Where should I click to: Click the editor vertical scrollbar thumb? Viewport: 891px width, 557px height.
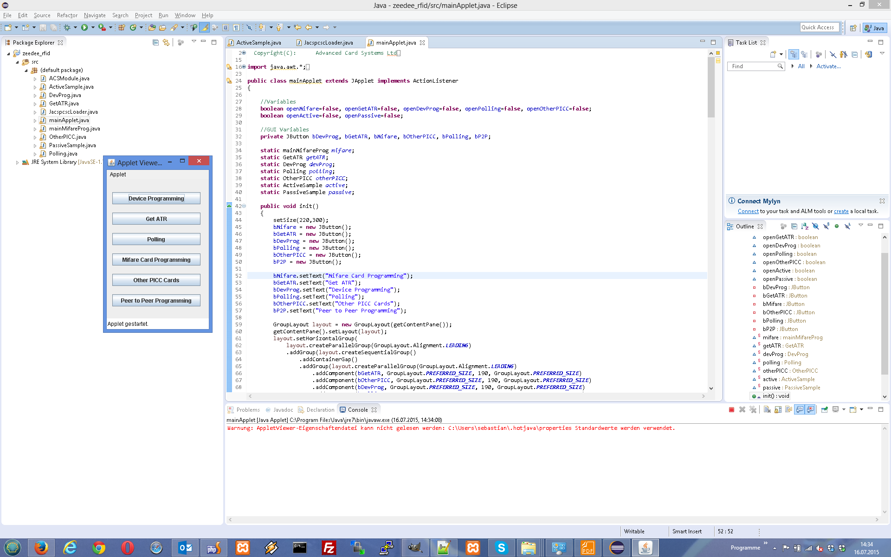[x=711, y=87]
